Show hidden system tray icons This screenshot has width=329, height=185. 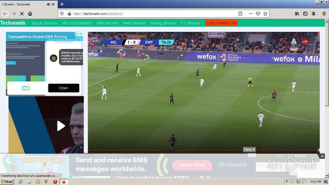(287, 182)
